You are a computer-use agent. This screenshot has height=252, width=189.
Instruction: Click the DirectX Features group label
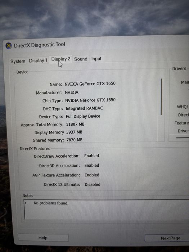tap(35, 149)
